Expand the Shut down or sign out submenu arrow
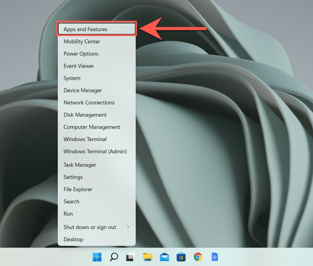The image size is (313, 266). coord(128,227)
